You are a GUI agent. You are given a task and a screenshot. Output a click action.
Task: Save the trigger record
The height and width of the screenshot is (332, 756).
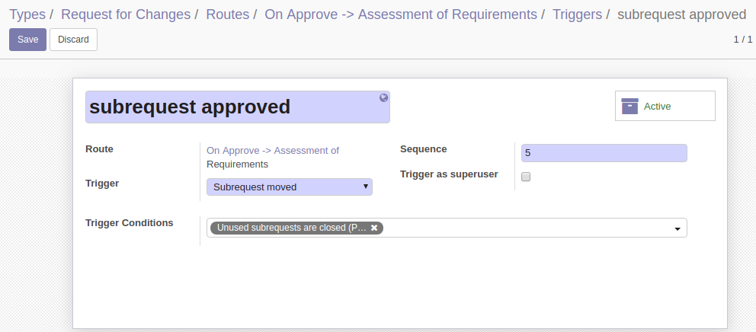pos(28,40)
